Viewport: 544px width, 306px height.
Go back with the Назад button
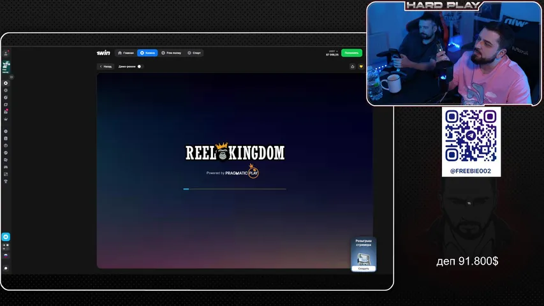pyautogui.click(x=105, y=66)
